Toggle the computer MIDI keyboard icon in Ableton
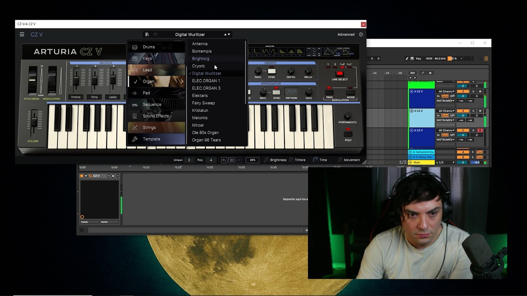Image resolution: width=527 pixels, height=296 pixels. (412, 58)
